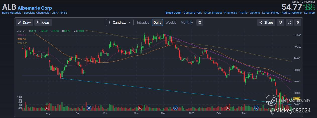This screenshot has height=118, width=317.
Task: Click the November earnings marker E
Action: pyautogui.click(x=140, y=108)
